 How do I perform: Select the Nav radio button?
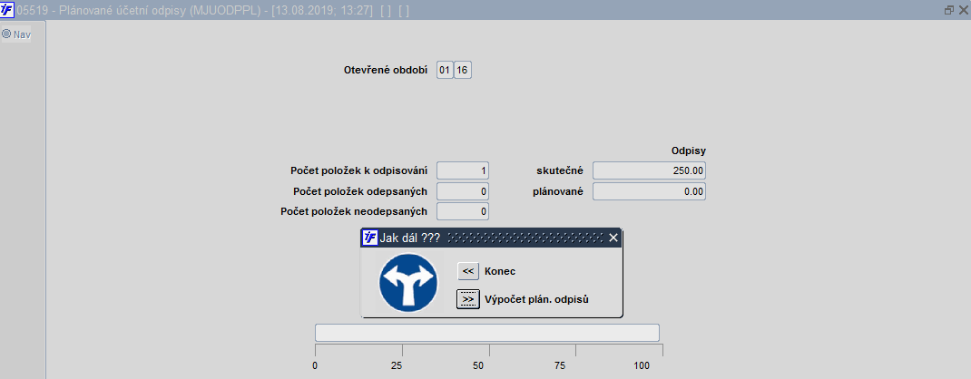6,34
